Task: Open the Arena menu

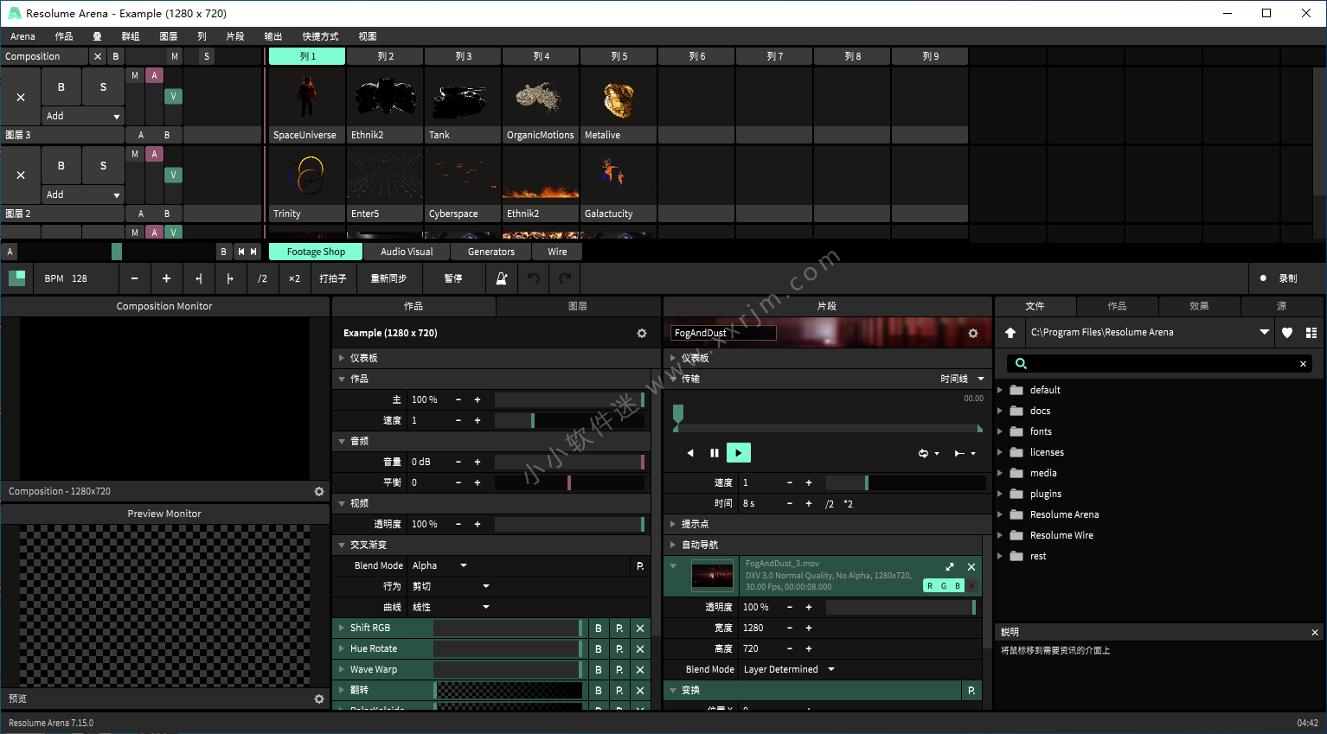Action: (x=22, y=36)
